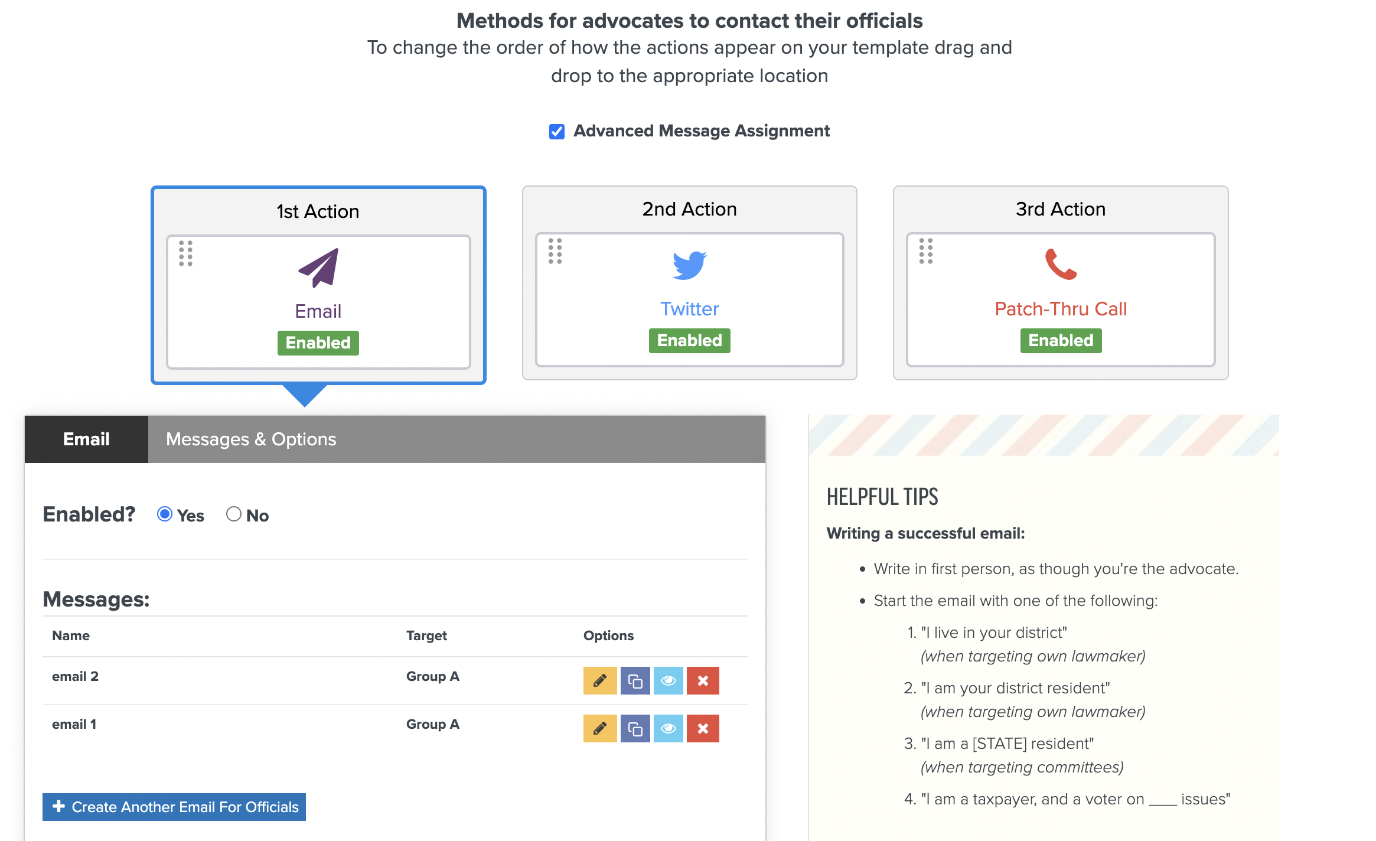Select the Patch-Thru Call phone icon
This screenshot has height=841, width=1376.
[x=1061, y=264]
